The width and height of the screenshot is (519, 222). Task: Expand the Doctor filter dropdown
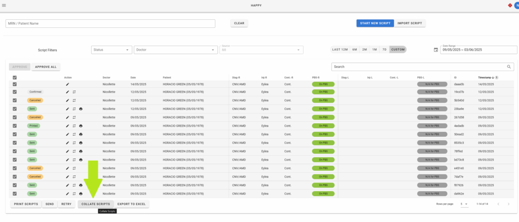[176, 50]
